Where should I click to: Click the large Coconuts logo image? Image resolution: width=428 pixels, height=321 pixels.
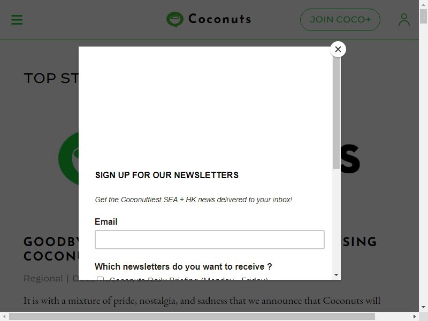point(68,158)
